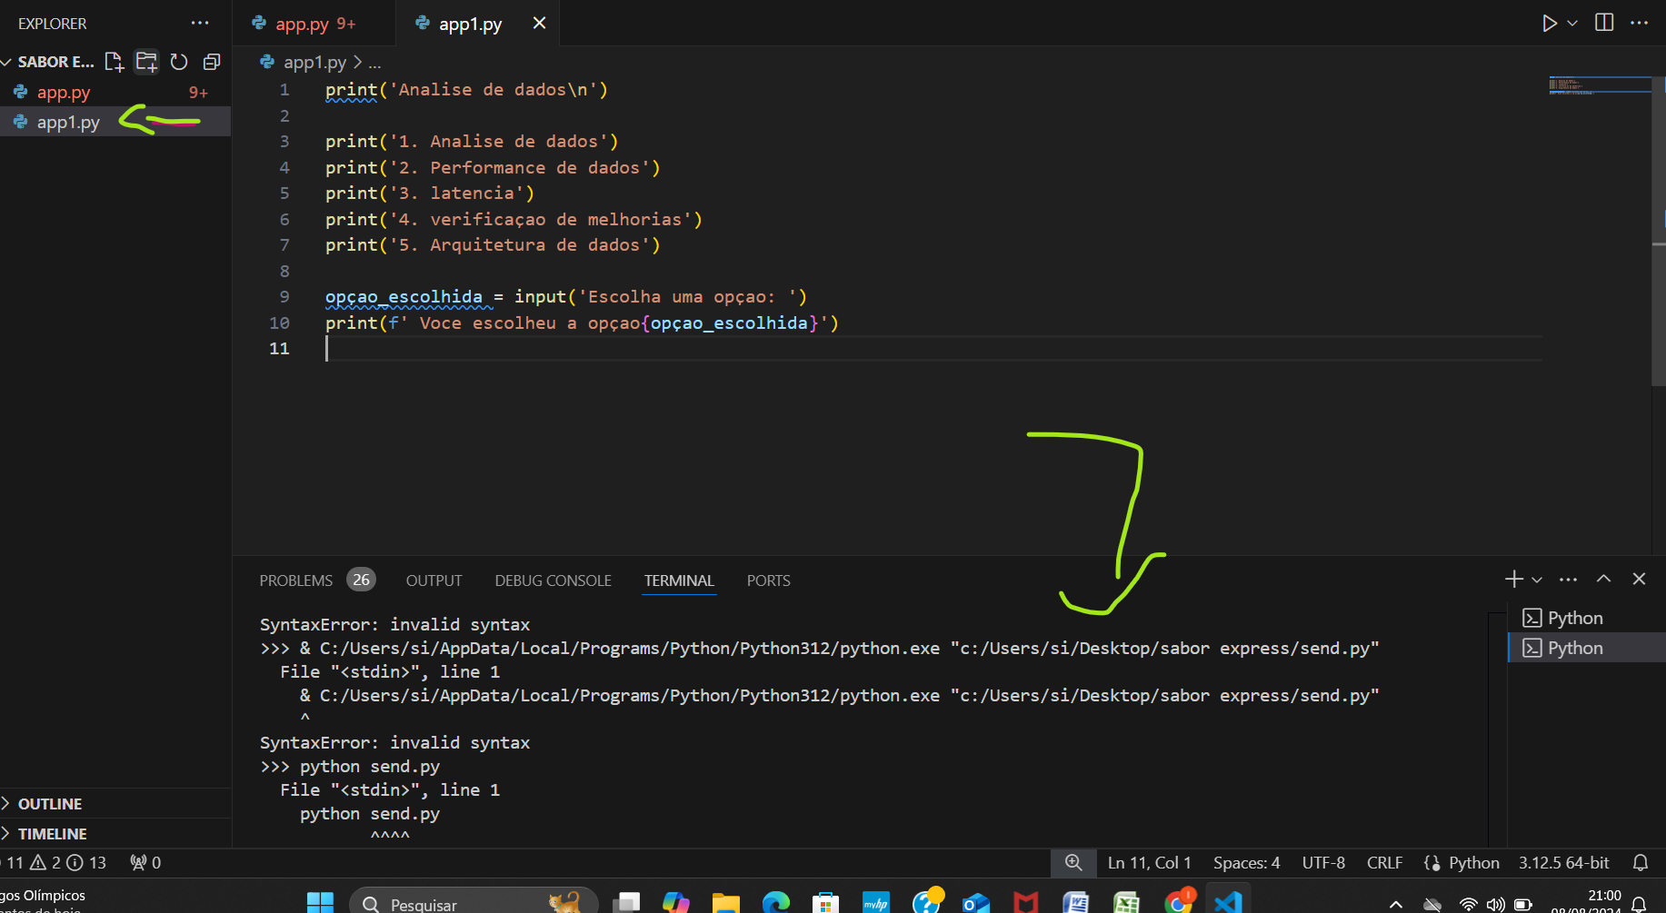Show hidden system tray icons
This screenshot has height=913, width=1666.
[x=1396, y=904]
